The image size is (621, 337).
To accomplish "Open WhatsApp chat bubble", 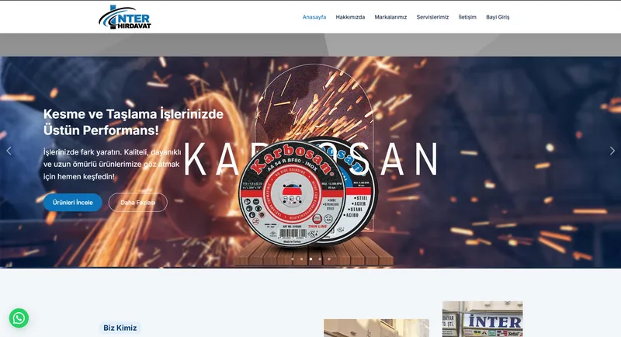I will pyautogui.click(x=19, y=318).
